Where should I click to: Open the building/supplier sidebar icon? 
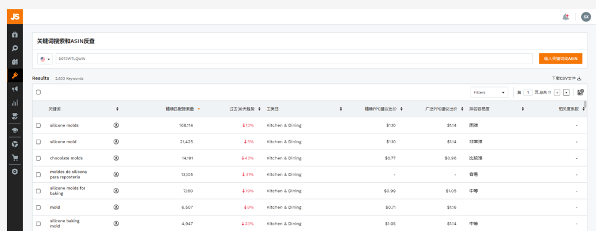click(x=15, y=62)
